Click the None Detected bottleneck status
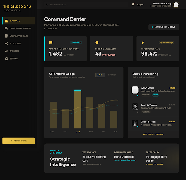The height and width of the screenshot is (180, 186). coord(124,157)
